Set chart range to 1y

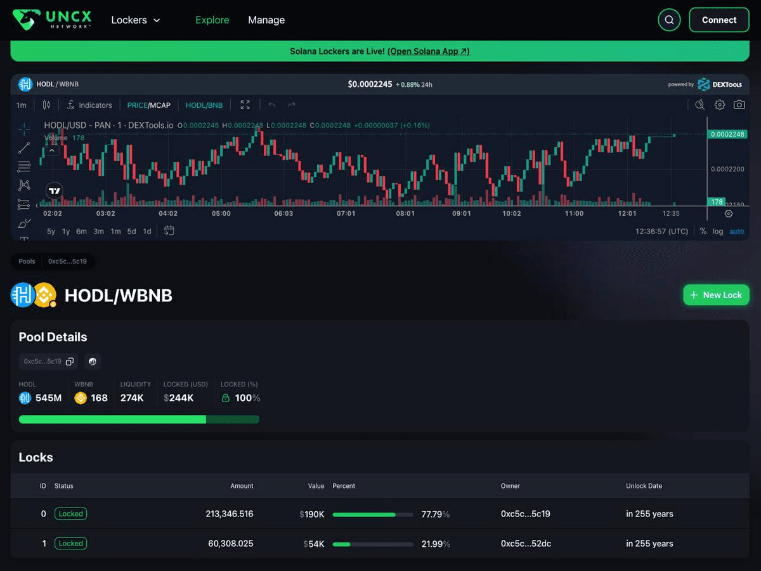click(66, 231)
